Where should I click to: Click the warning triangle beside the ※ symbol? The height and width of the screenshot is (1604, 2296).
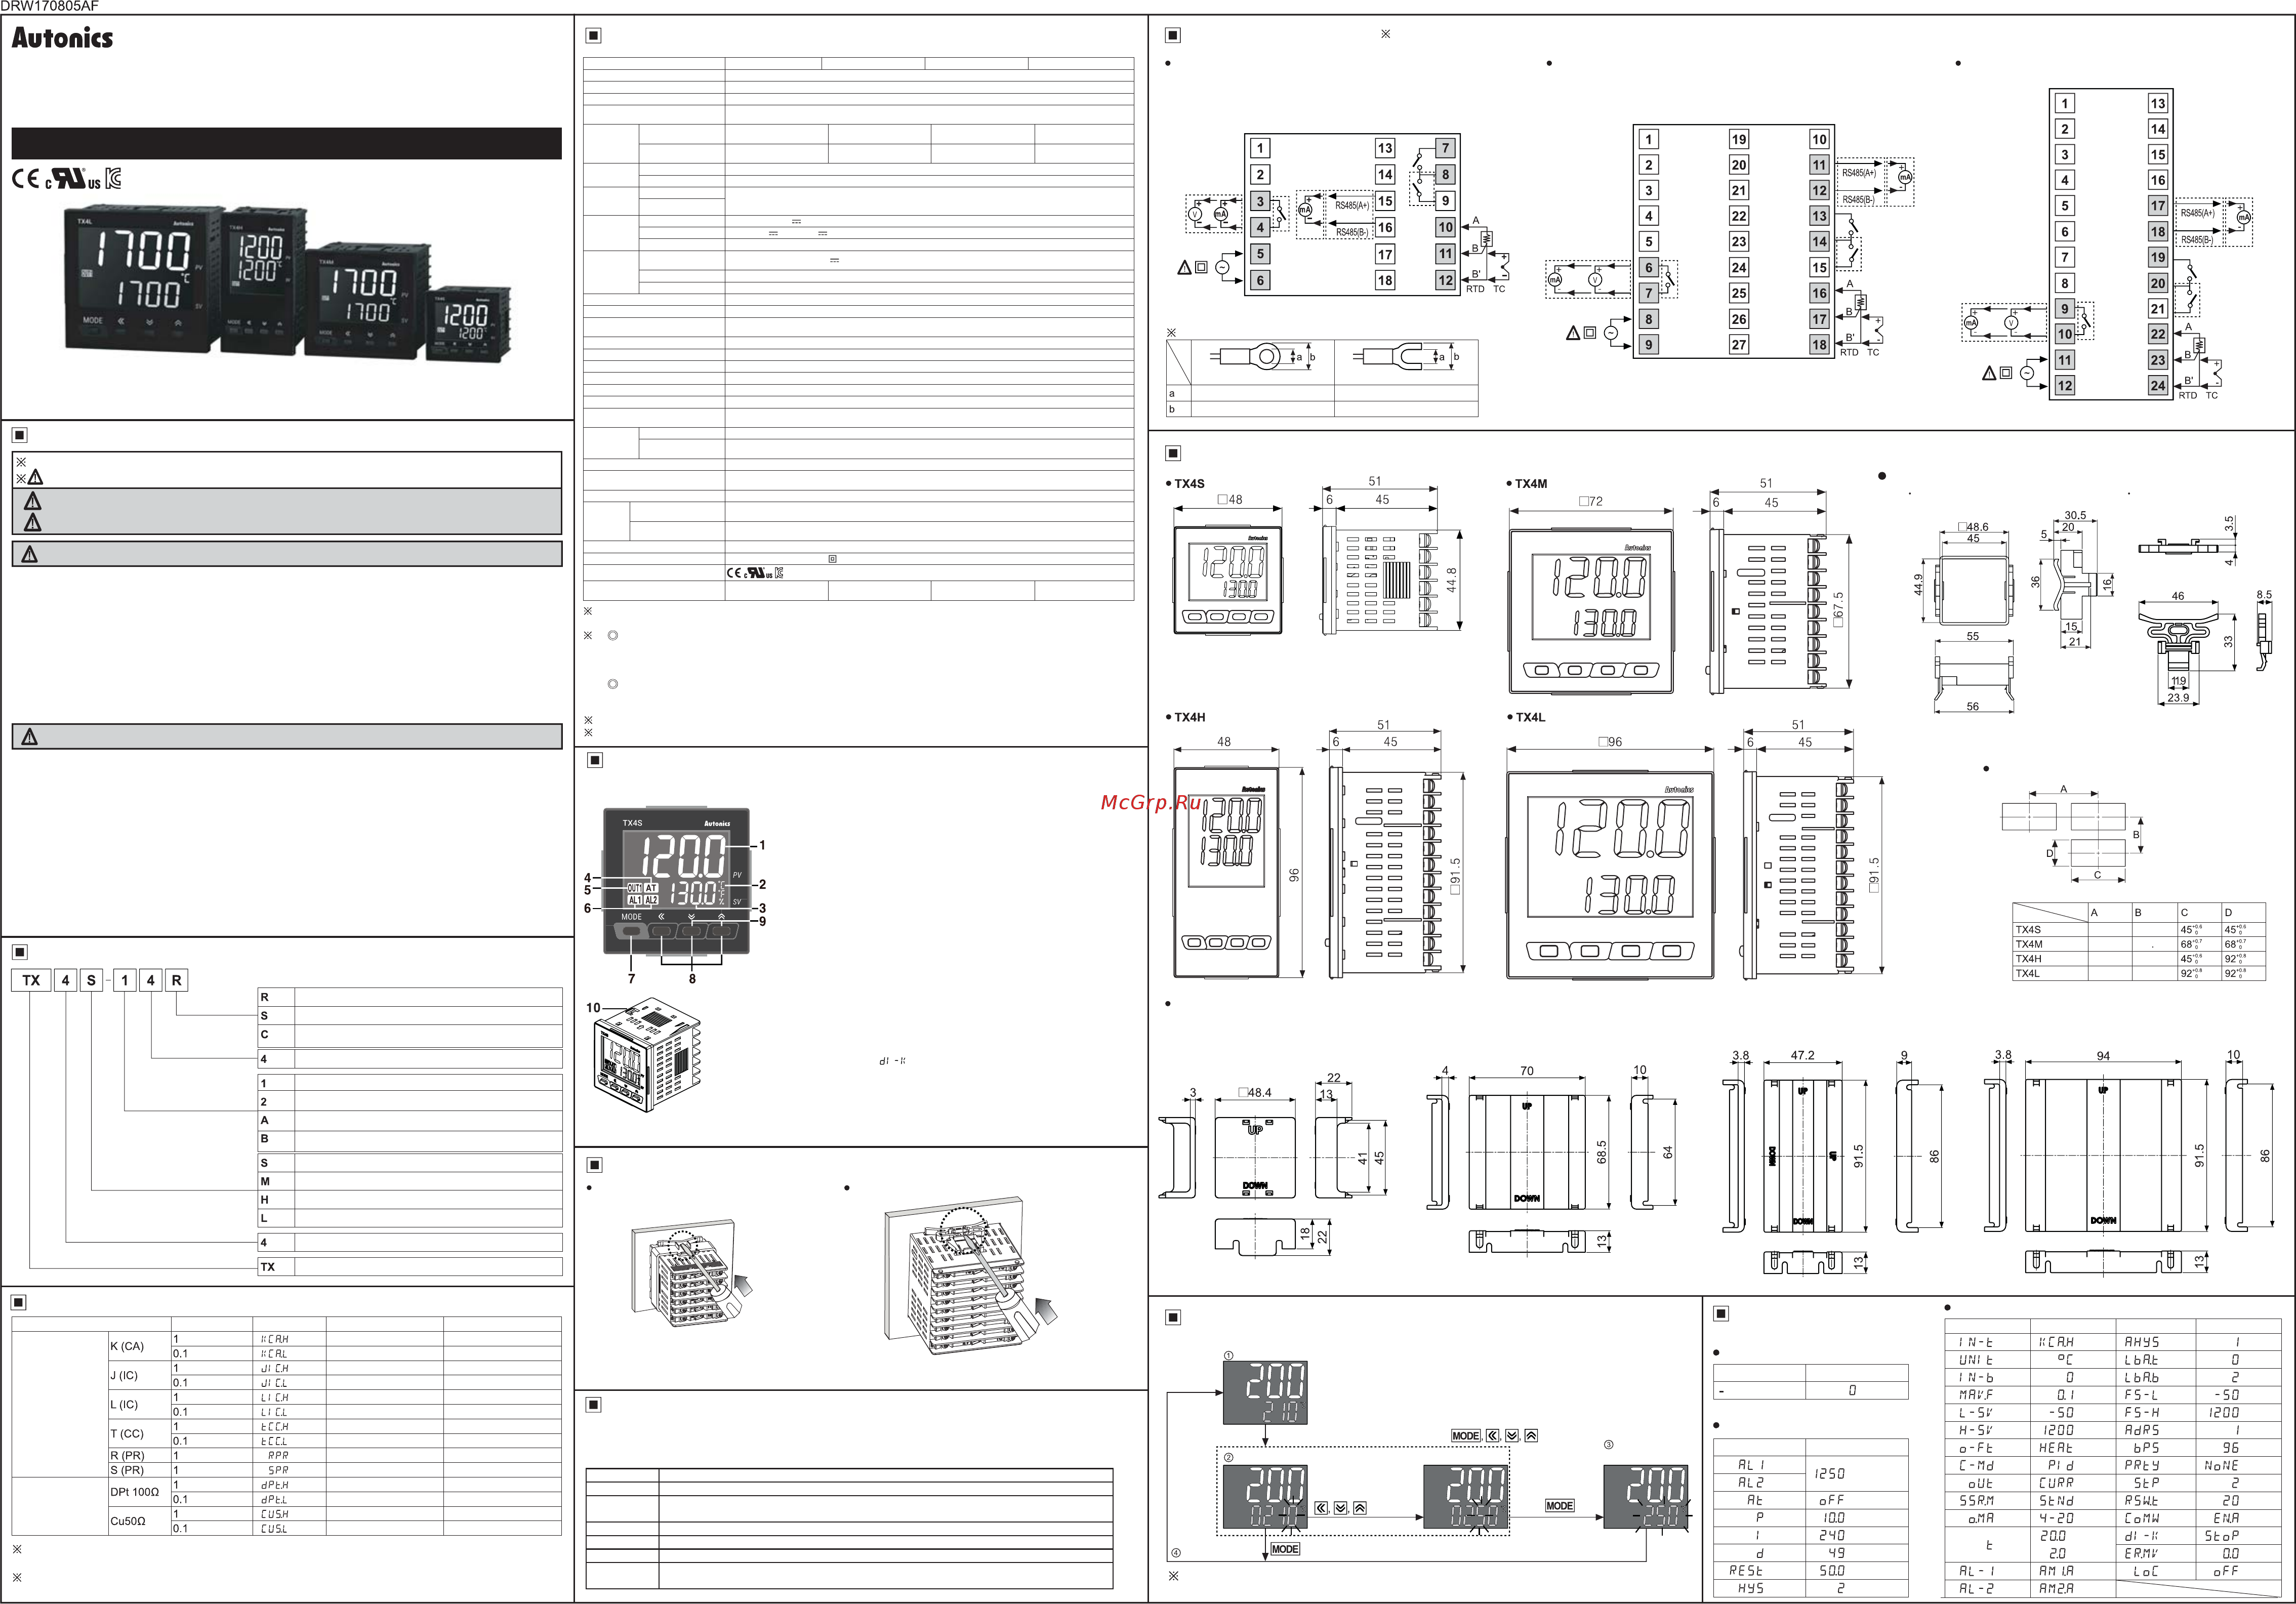pos(36,478)
